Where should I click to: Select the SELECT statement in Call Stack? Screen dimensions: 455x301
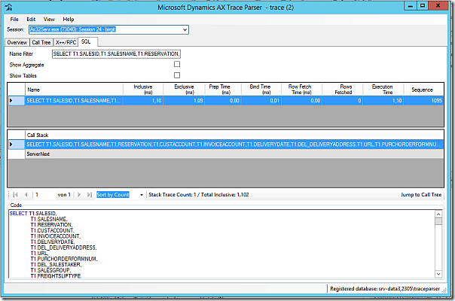(x=234, y=144)
